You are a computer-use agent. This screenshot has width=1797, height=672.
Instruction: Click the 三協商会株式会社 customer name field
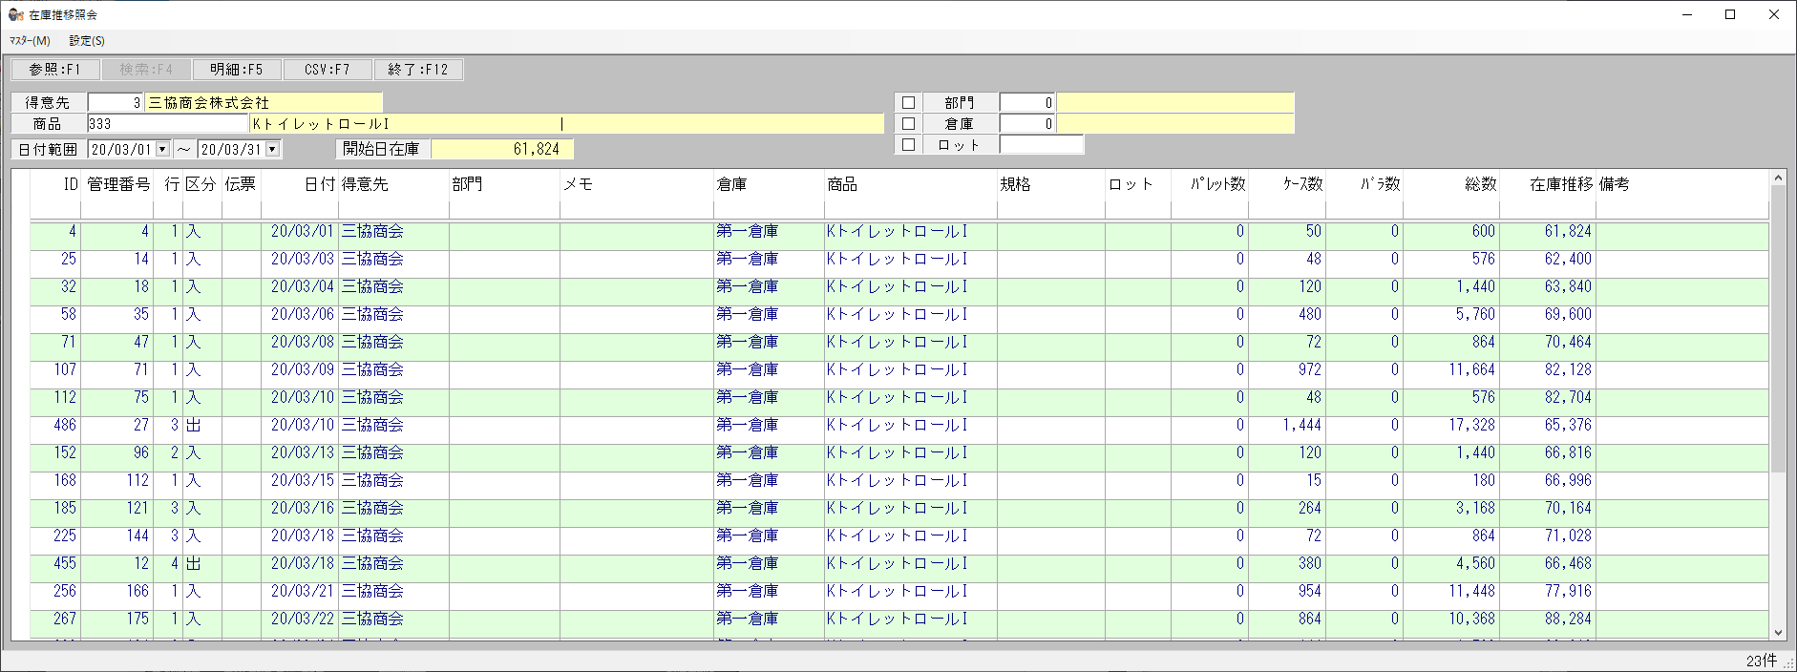(264, 102)
